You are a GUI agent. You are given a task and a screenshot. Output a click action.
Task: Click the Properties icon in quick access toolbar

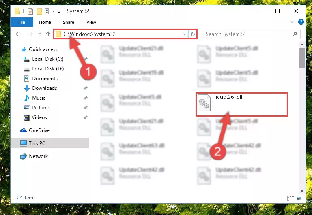coord(30,11)
